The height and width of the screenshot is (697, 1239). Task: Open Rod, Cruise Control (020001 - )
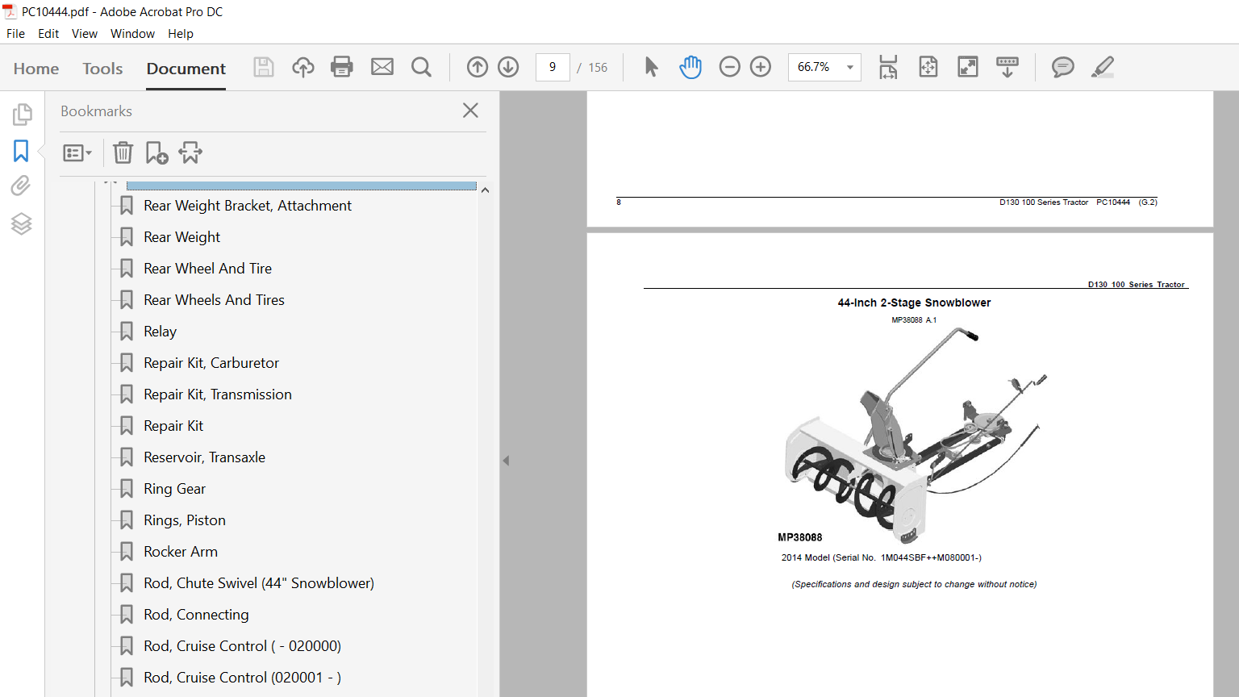pyautogui.click(x=242, y=678)
